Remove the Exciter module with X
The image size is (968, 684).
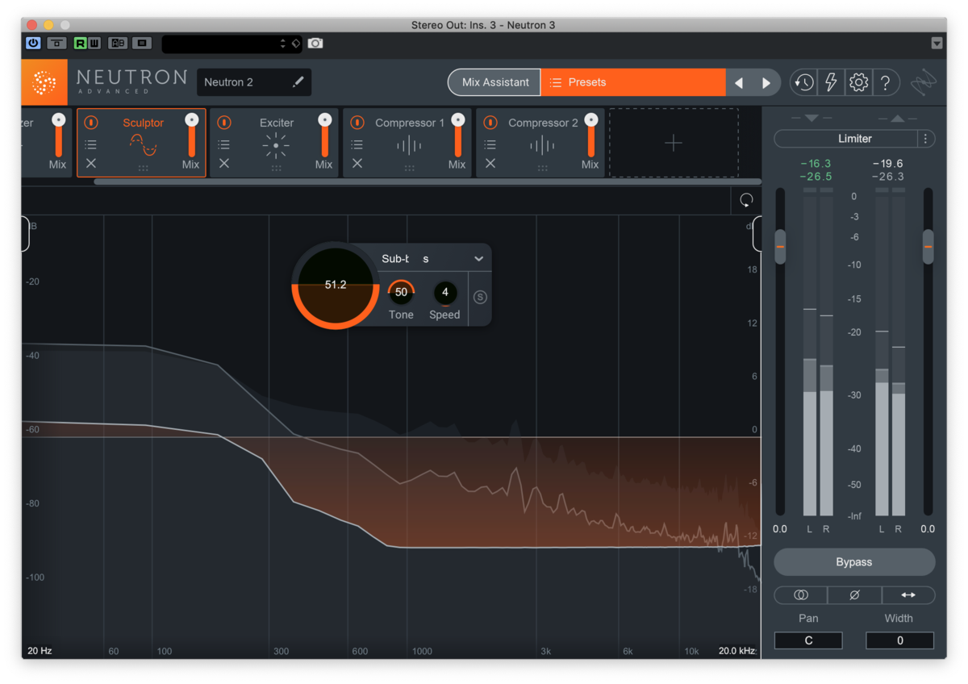tap(224, 163)
